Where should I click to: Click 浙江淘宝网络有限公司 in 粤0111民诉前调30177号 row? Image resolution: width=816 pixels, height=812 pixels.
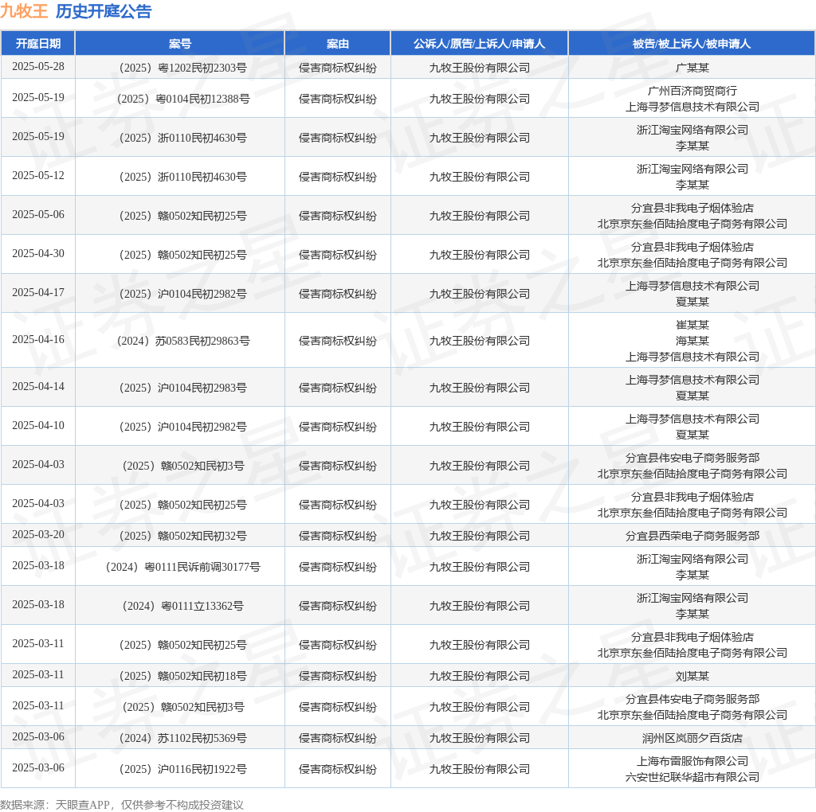(x=692, y=560)
